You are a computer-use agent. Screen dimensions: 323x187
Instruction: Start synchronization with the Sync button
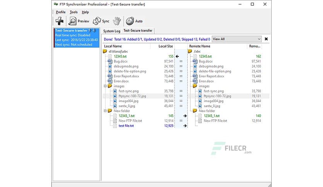point(101,21)
